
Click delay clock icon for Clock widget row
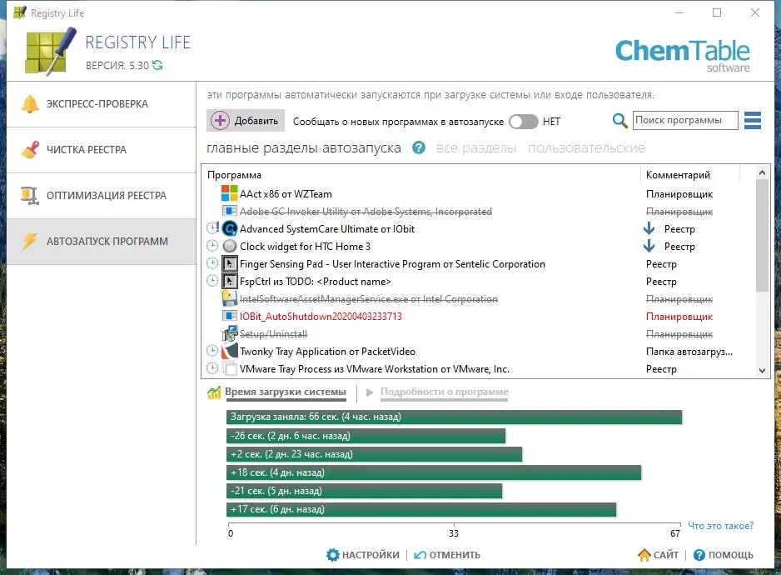(x=212, y=246)
